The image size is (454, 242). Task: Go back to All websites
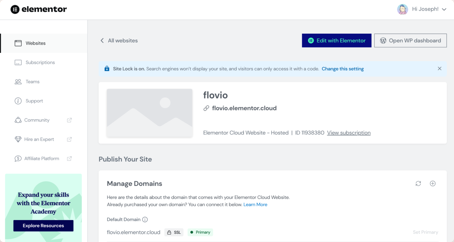[x=123, y=40]
